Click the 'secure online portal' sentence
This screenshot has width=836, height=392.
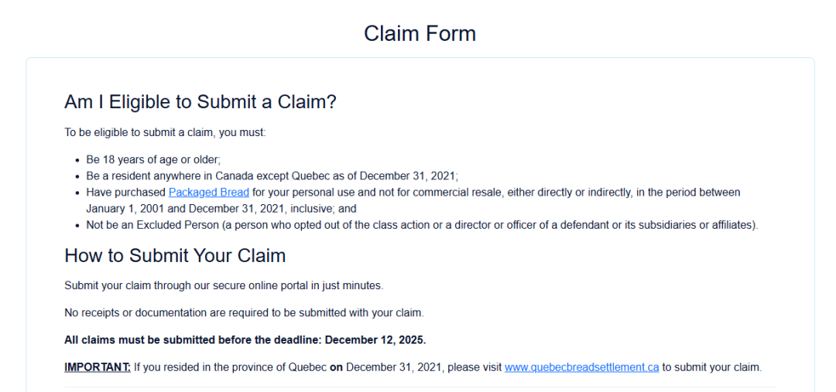(x=224, y=286)
